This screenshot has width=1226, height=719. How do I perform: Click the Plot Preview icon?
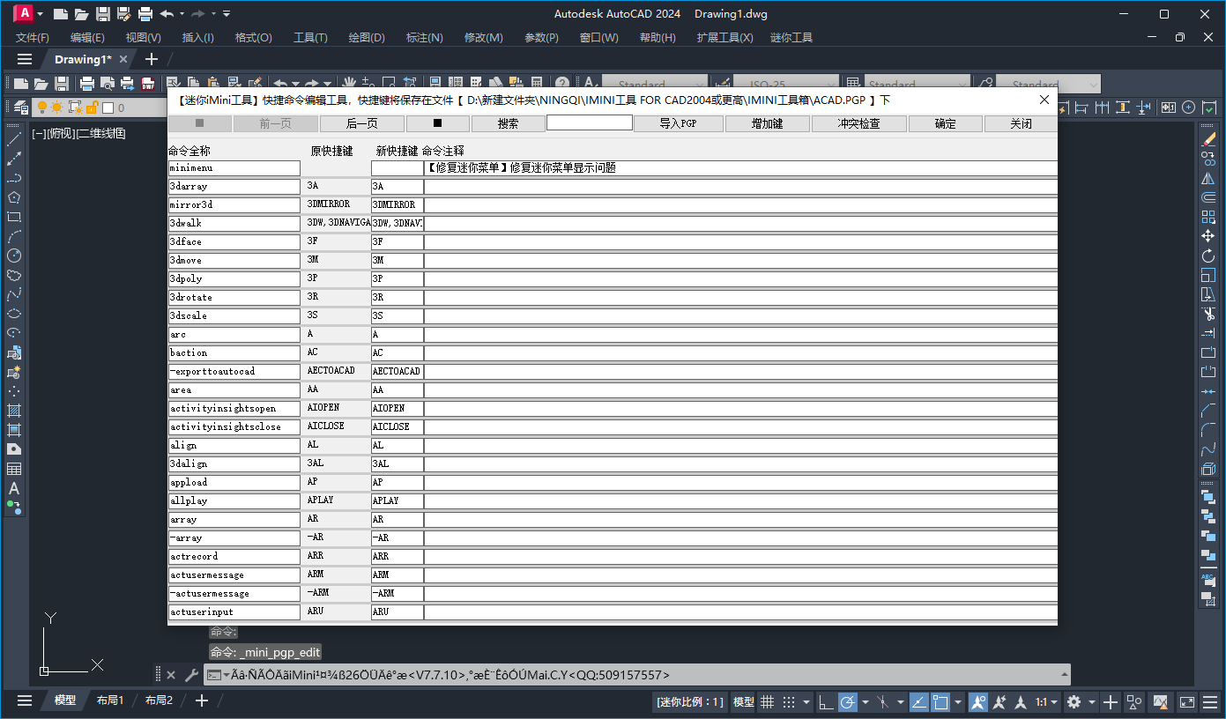pos(108,84)
